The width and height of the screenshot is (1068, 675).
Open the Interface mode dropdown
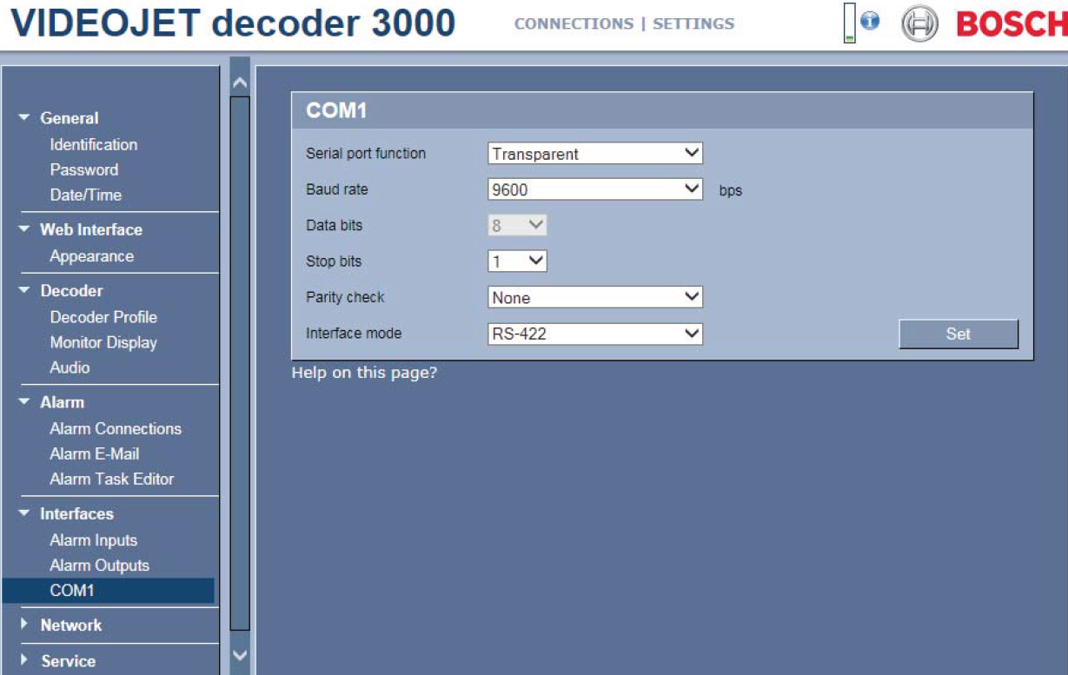coord(594,333)
